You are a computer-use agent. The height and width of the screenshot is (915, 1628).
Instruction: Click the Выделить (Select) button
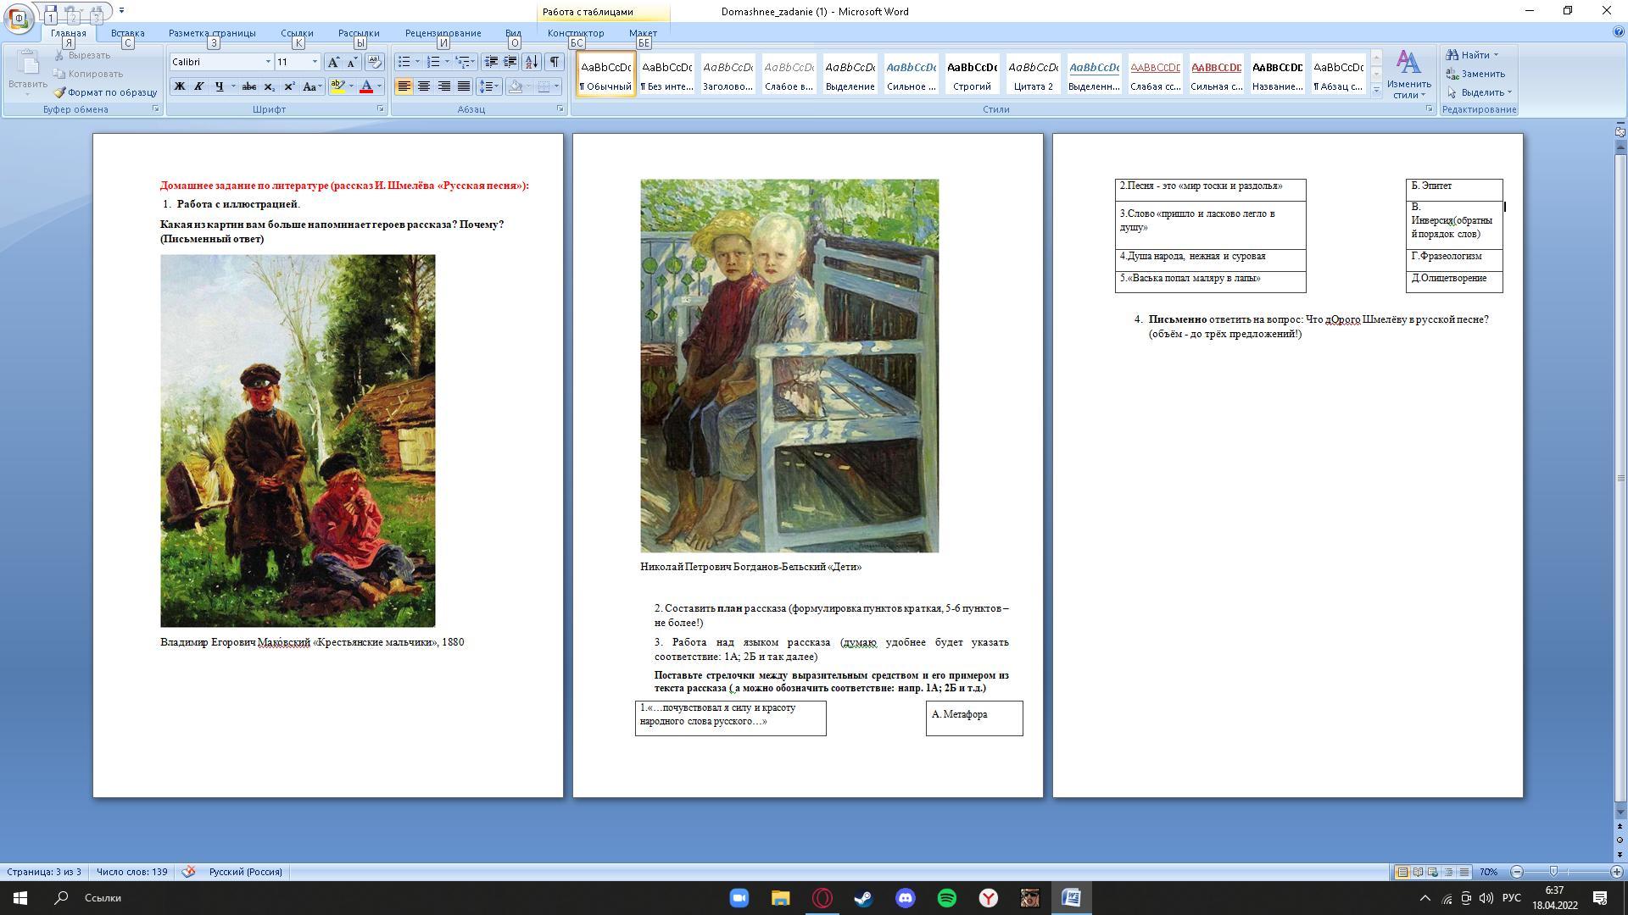tap(1480, 92)
